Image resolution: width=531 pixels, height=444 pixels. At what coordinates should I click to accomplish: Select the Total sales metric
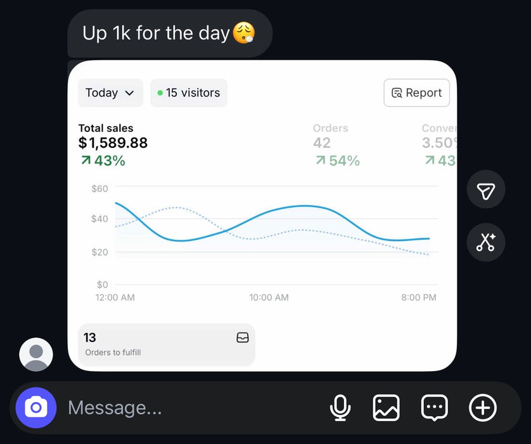(113, 145)
